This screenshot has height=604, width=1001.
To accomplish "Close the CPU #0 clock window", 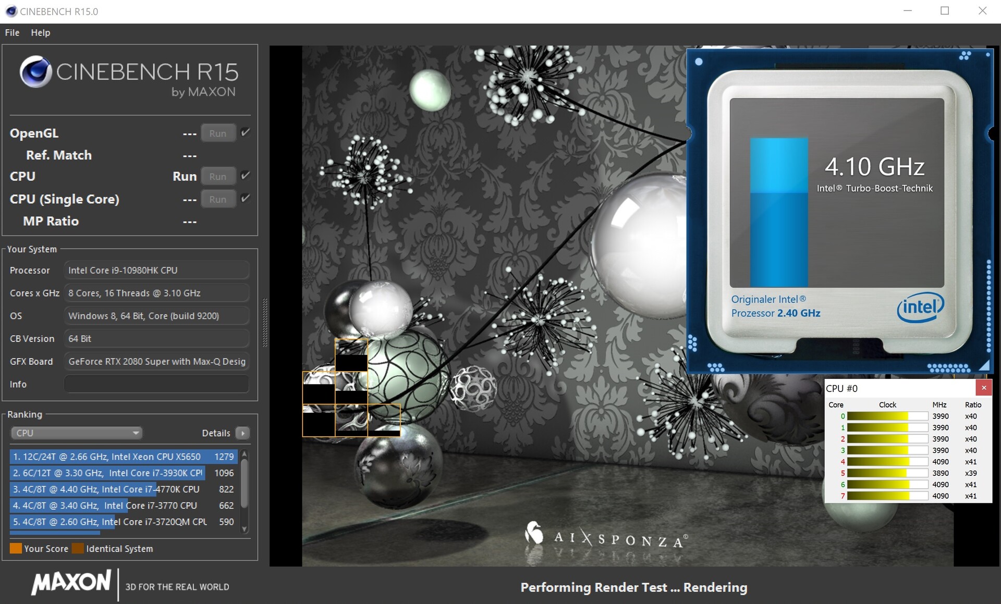I will click(x=983, y=388).
